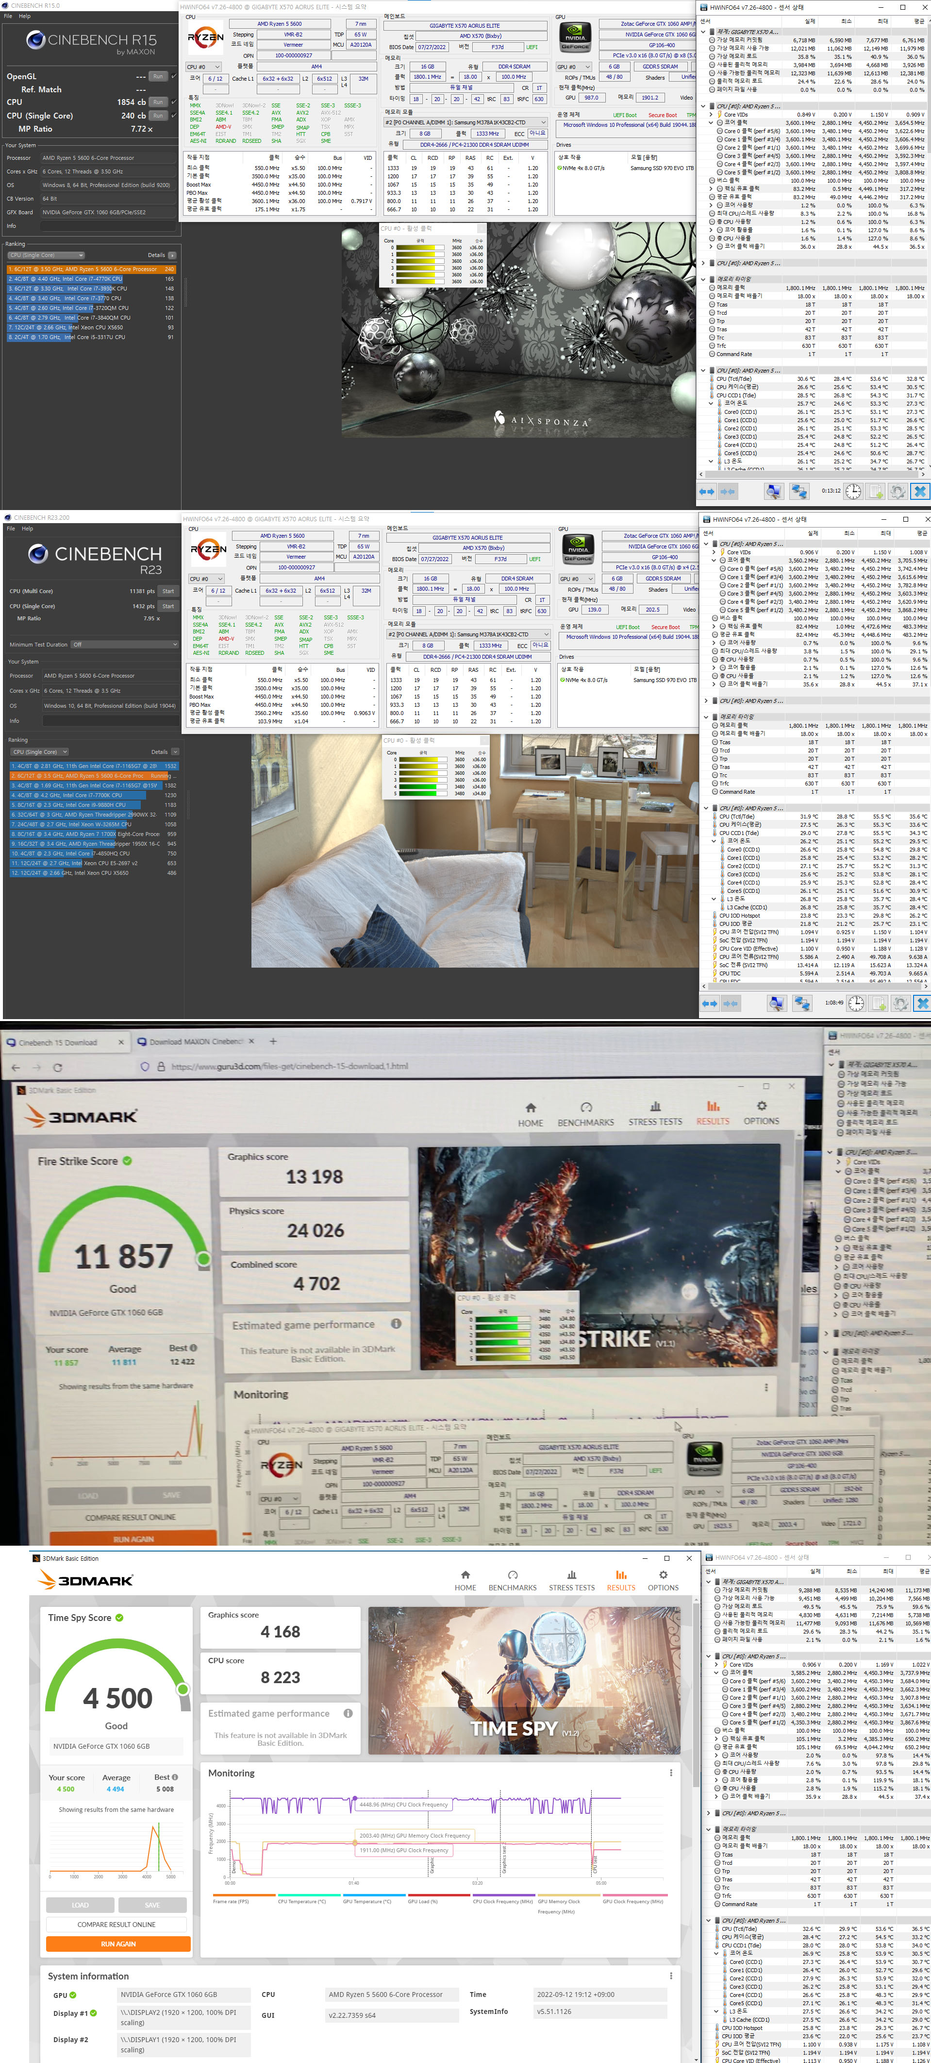Viewport: 931px width, 2063px height.
Task: Open Help menu in Cinebench R23
Action: (28, 529)
